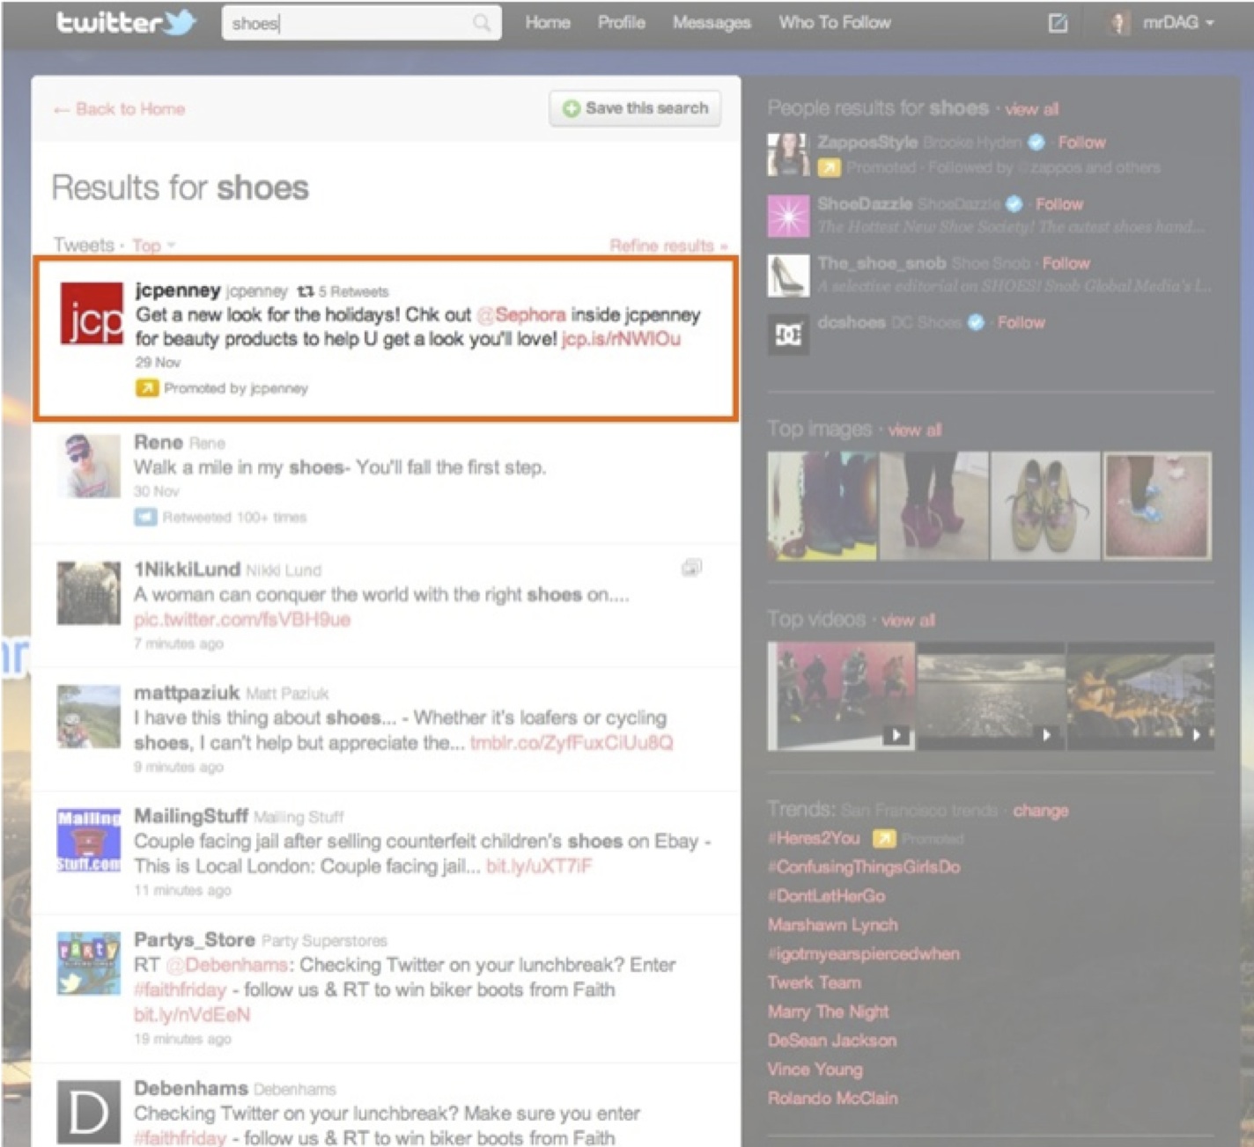Open the yellow sneakers image thumbnail
The height and width of the screenshot is (1147, 1254).
pos(1045,506)
